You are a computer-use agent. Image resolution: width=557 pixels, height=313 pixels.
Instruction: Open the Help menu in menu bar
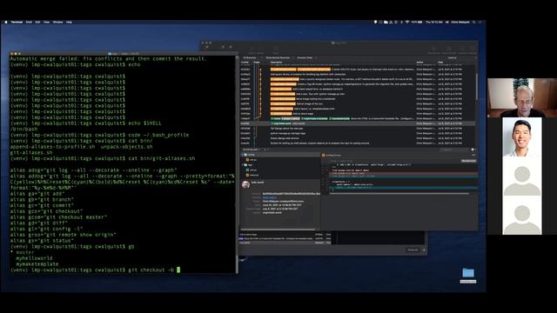(70, 22)
